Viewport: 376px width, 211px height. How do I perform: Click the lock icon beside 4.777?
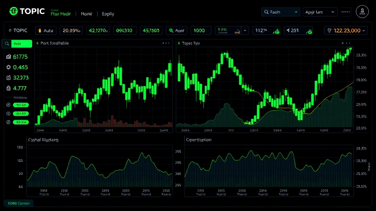(8, 88)
